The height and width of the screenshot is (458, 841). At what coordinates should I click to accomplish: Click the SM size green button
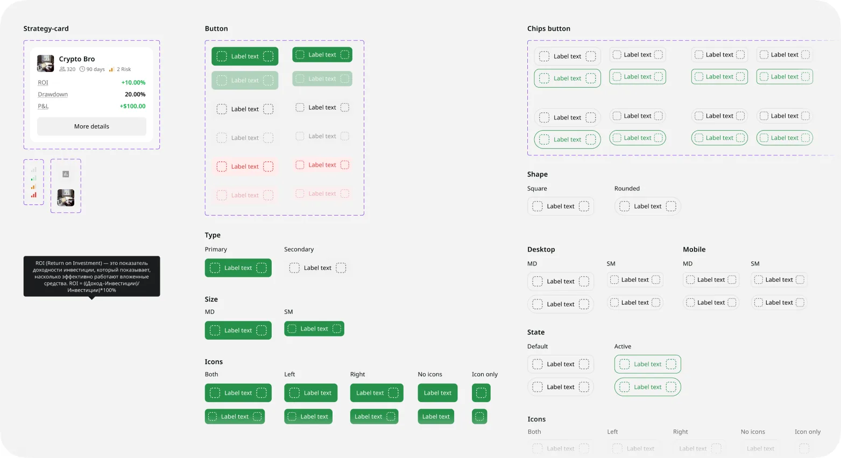[x=314, y=329]
